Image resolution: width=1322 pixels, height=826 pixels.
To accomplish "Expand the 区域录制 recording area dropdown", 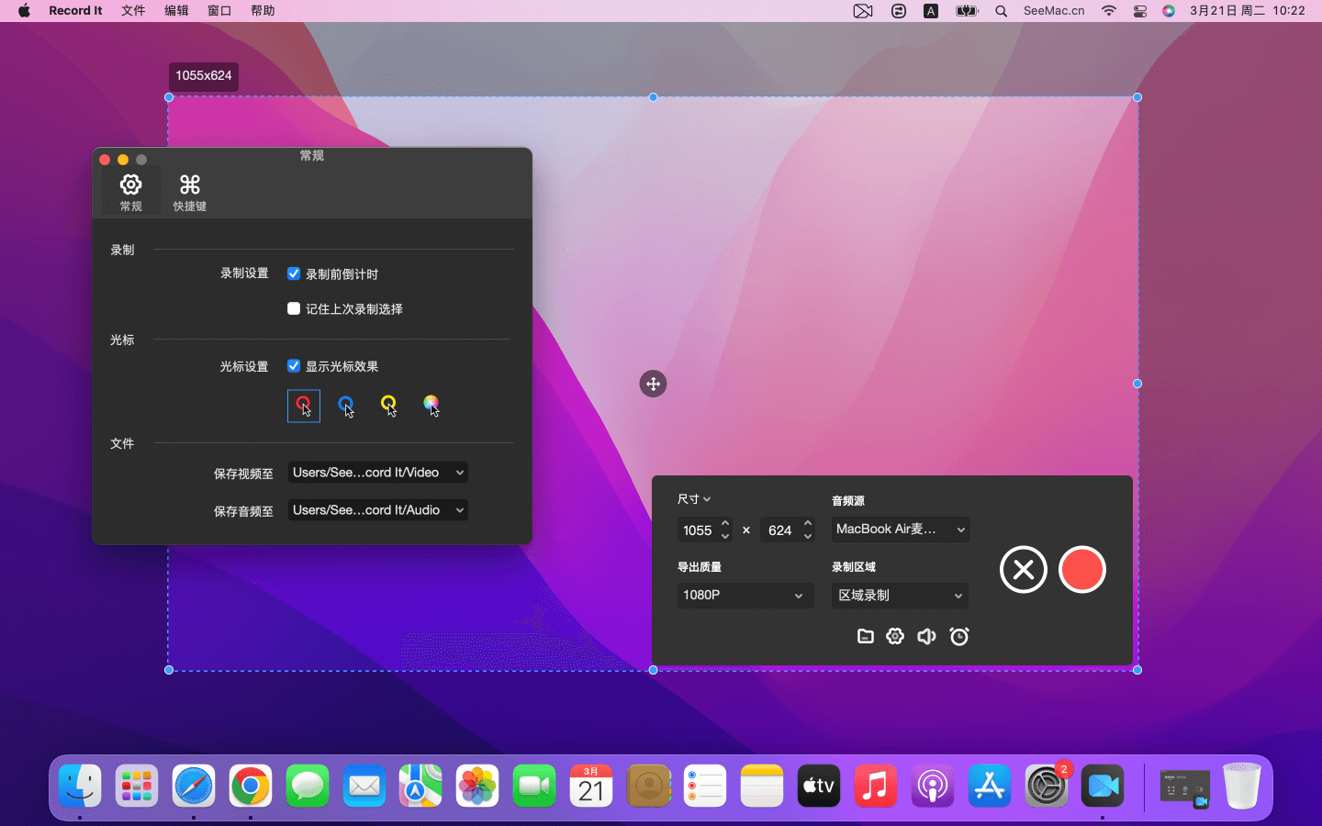I will coord(900,596).
